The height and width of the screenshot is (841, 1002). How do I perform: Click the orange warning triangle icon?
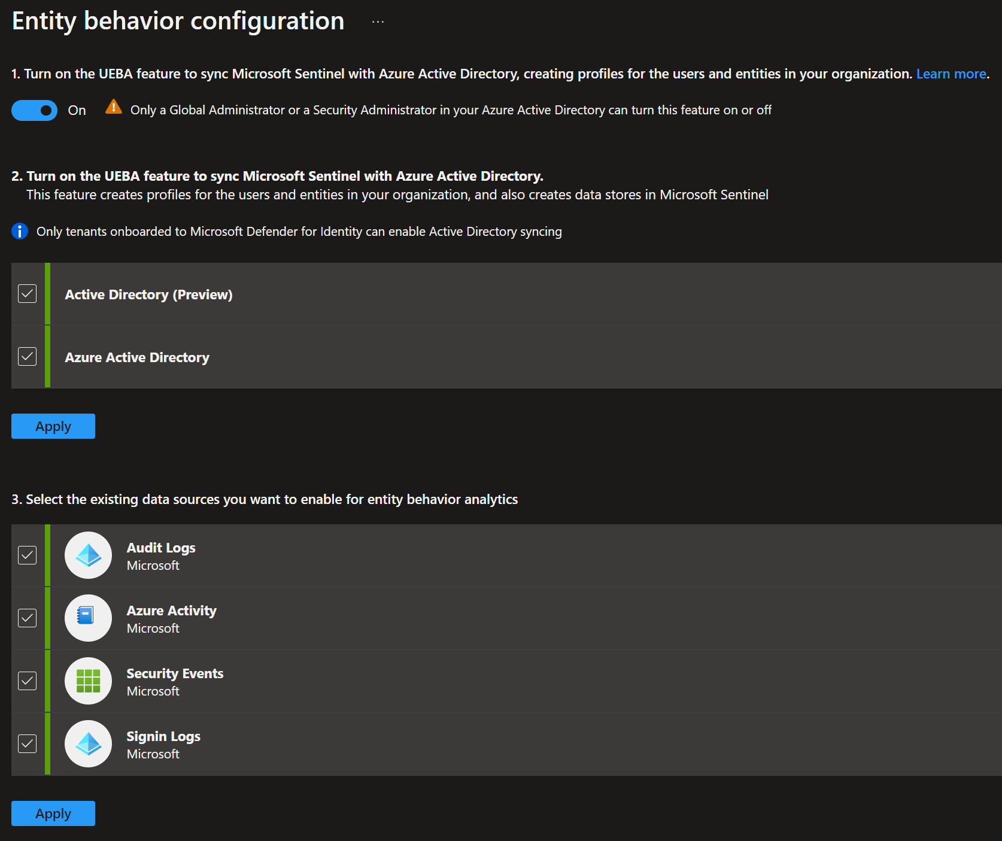(x=113, y=107)
